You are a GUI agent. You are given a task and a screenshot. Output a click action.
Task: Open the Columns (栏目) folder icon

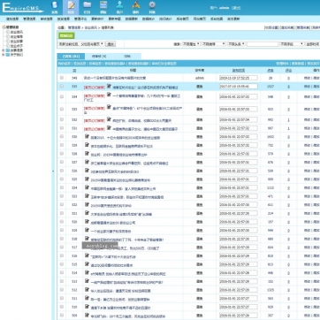tap(87, 7)
